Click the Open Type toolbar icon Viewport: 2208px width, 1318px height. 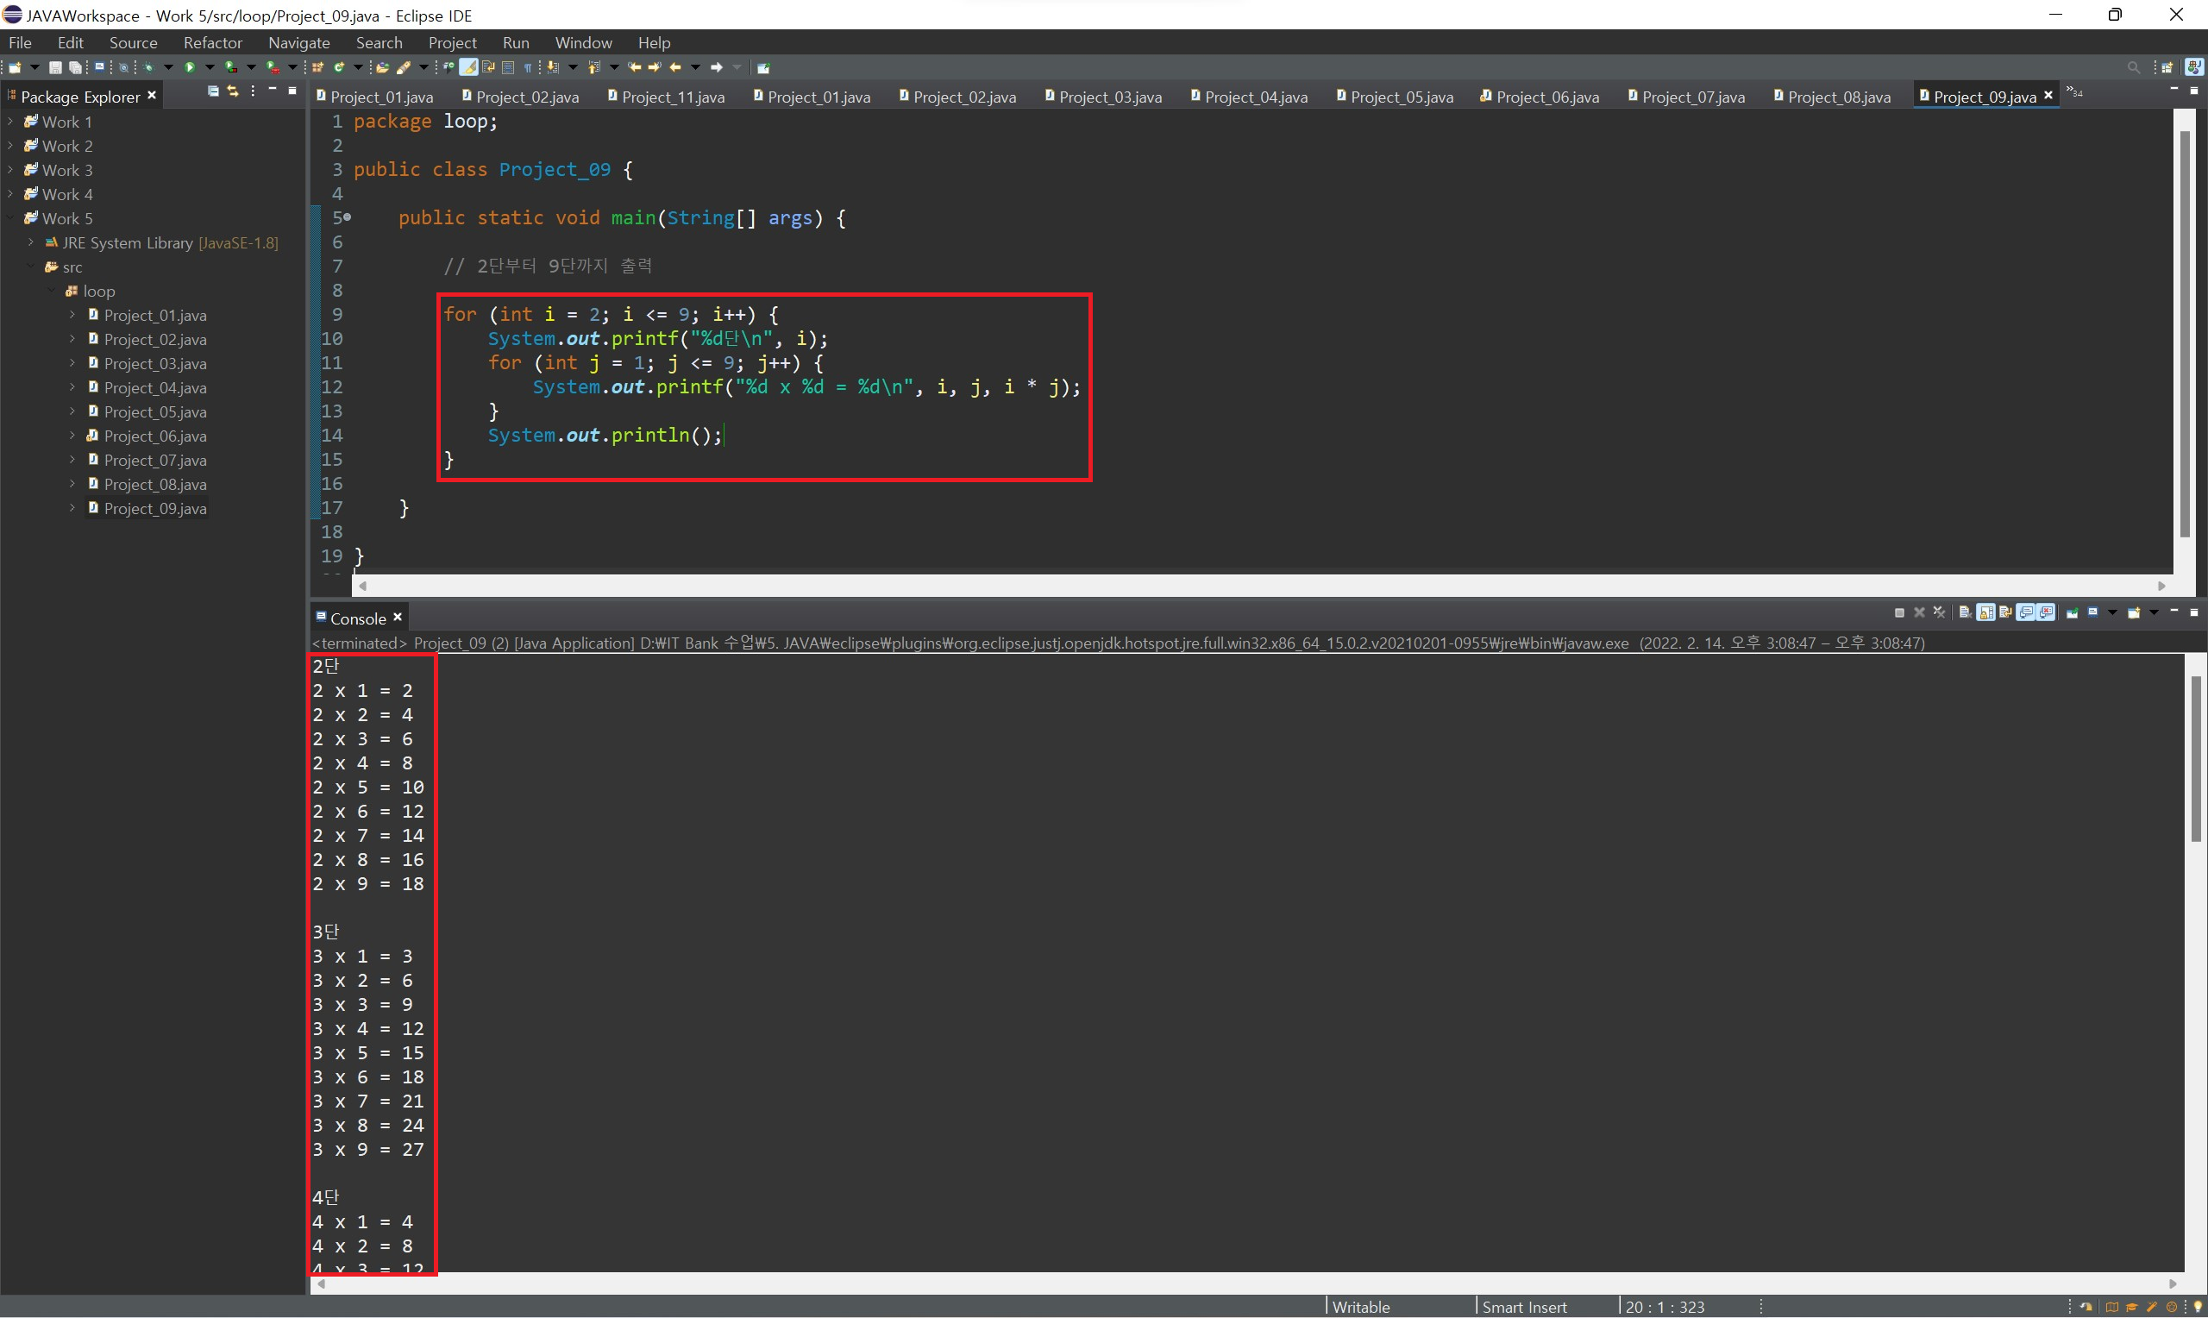(x=383, y=67)
